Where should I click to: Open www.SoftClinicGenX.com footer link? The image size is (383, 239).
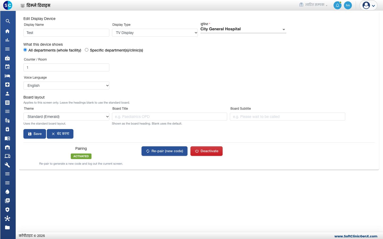356,236
